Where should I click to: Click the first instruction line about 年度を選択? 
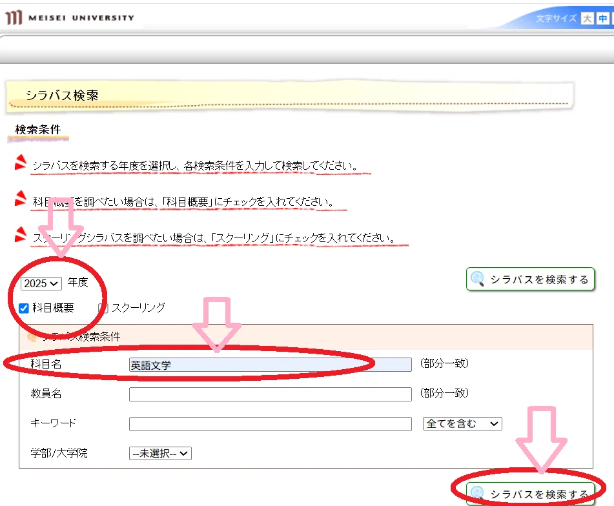195,166
